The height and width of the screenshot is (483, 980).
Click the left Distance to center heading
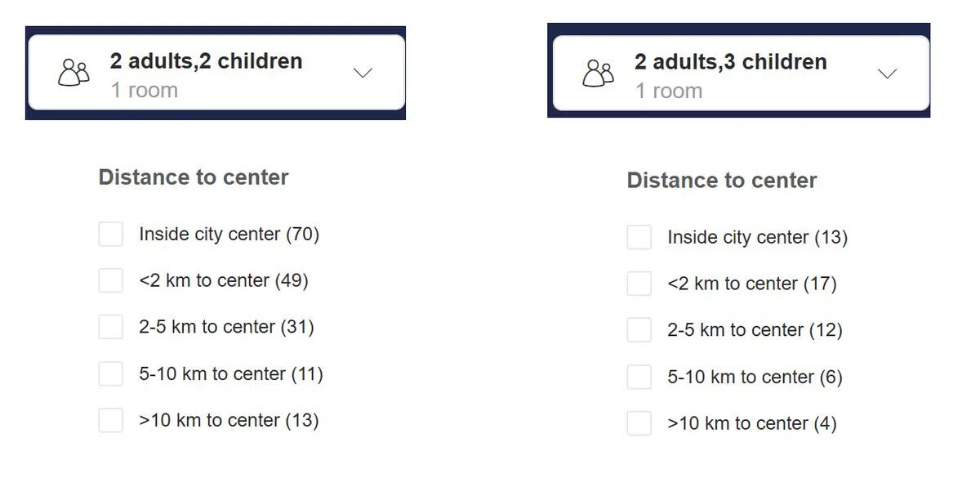[194, 177]
